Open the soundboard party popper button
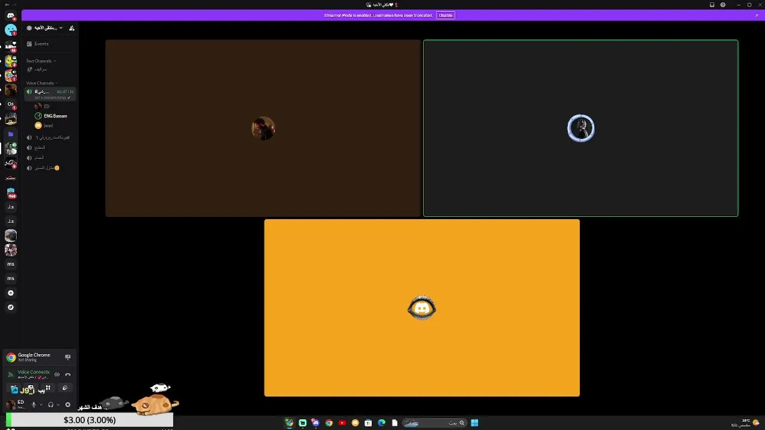The height and width of the screenshot is (430, 765). pyautogui.click(x=65, y=388)
